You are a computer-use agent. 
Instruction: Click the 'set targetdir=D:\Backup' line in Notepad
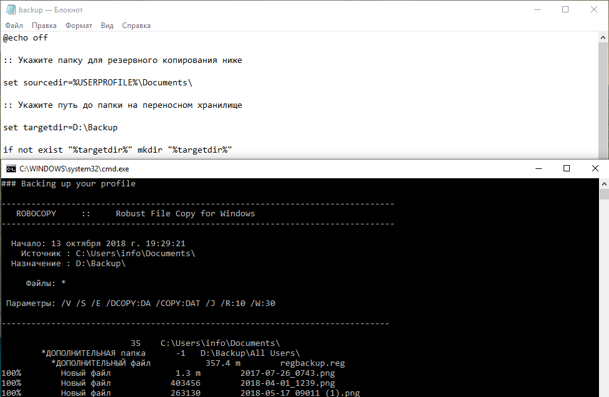click(60, 127)
